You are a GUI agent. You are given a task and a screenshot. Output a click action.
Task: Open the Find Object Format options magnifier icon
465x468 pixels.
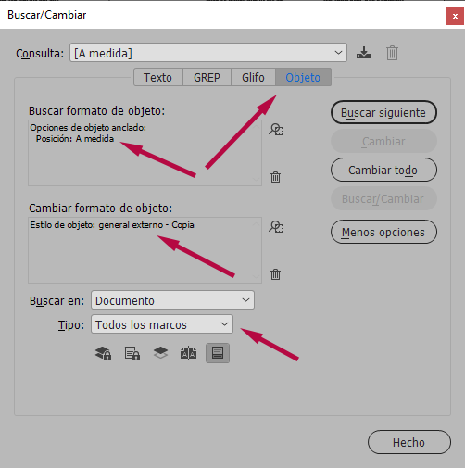coord(276,130)
